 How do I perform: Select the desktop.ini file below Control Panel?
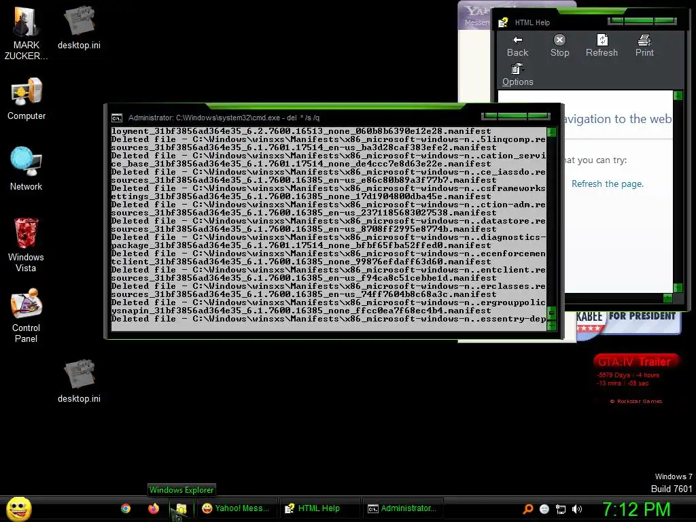[79, 381]
